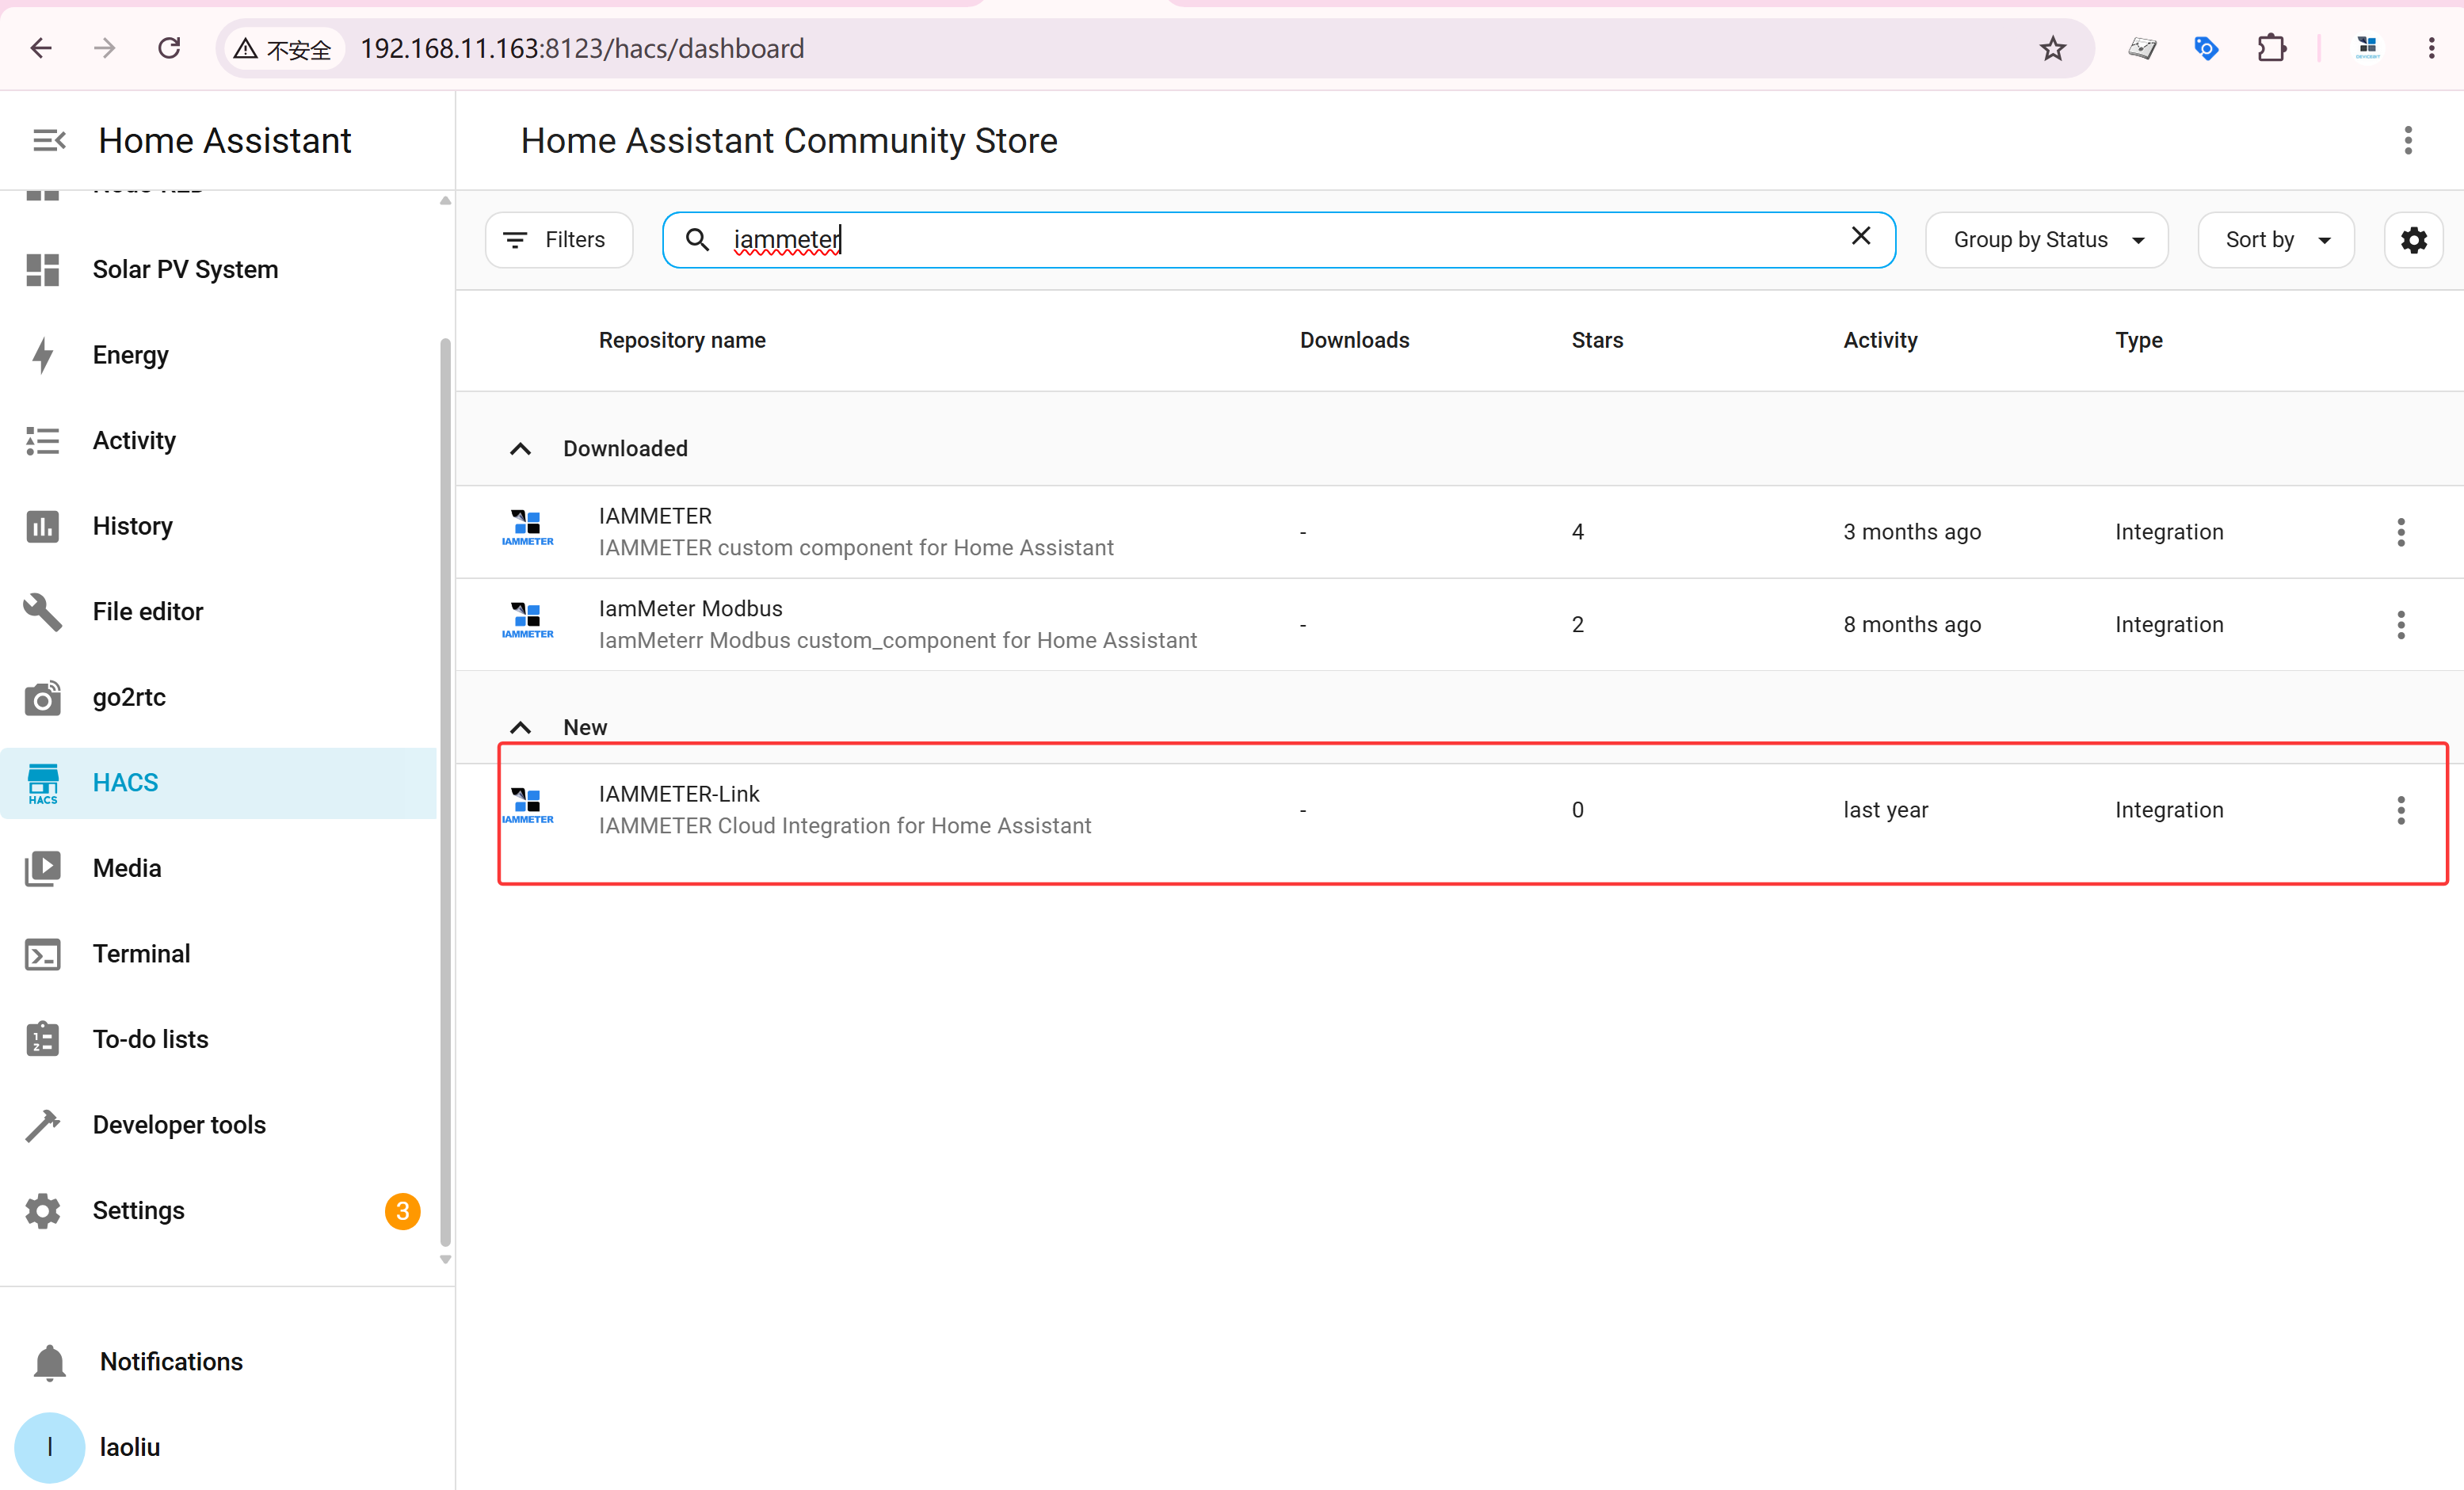Sort by Activity column header
The height and width of the screenshot is (1490, 2464).
point(1880,340)
